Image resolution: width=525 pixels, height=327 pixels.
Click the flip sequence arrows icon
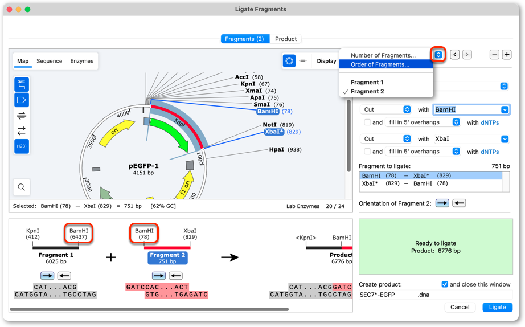pos(22,130)
